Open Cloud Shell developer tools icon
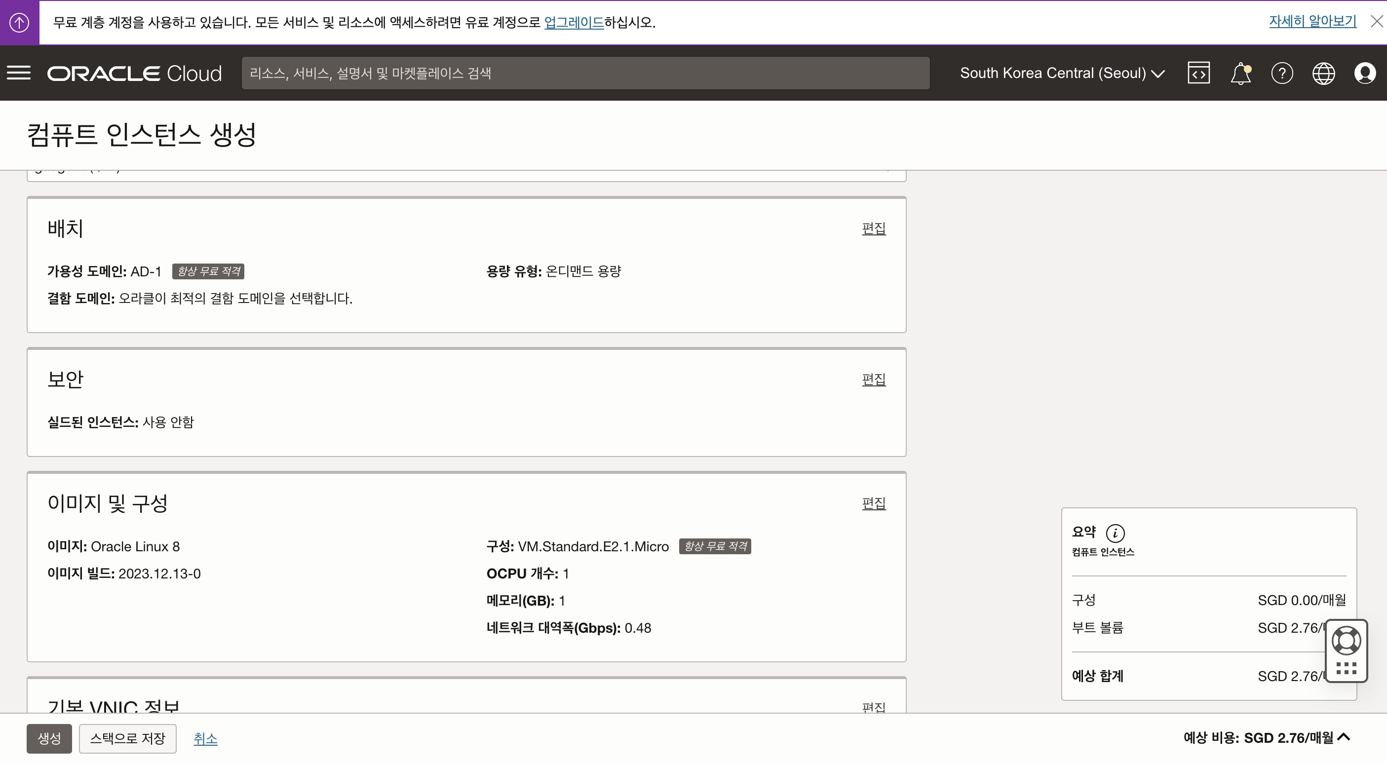This screenshot has height=763, width=1387. [1198, 73]
